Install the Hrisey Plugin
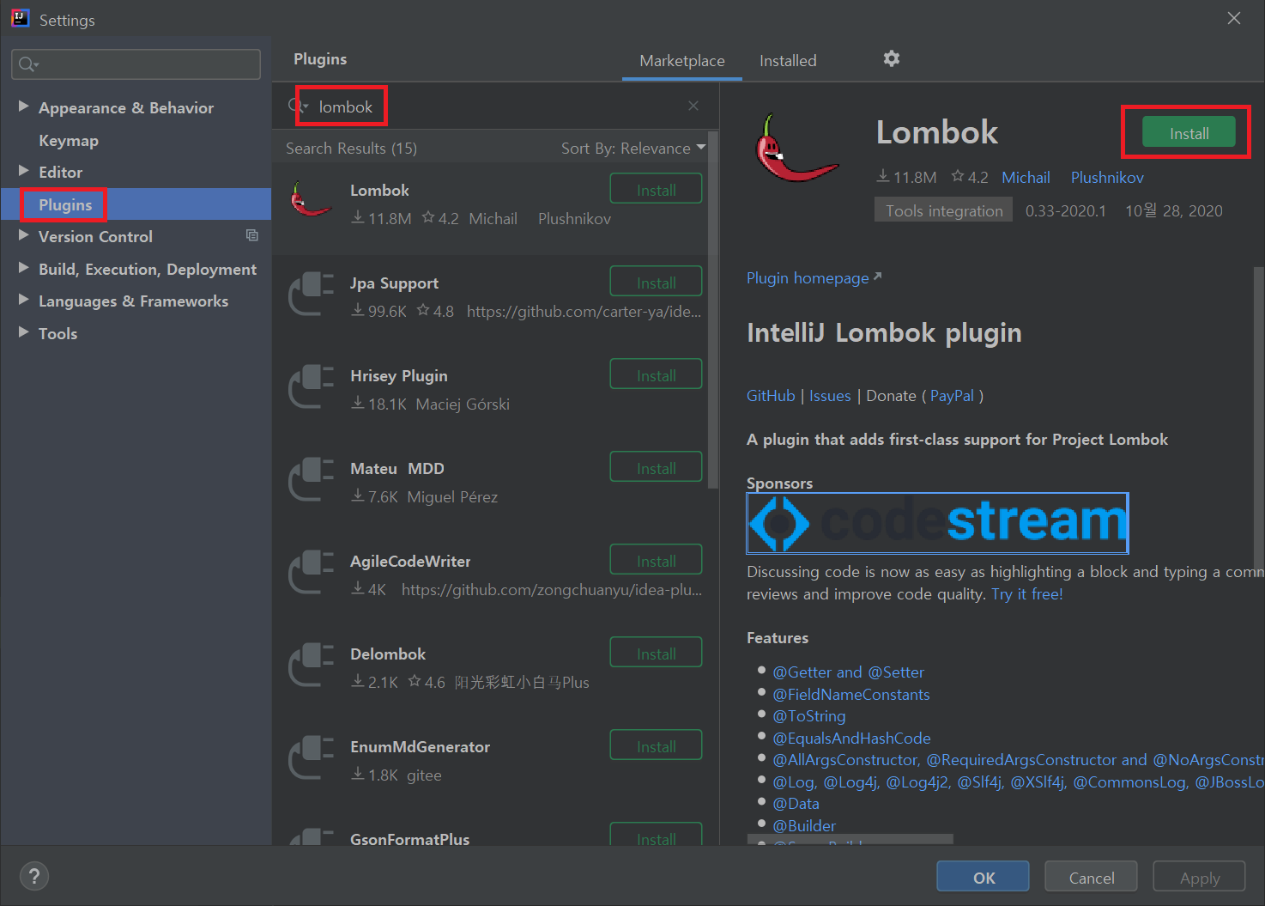1265x906 pixels. [x=656, y=375]
